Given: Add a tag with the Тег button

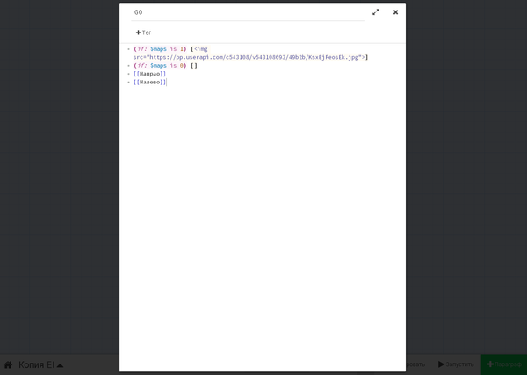Looking at the screenshot, I should (143, 32).
